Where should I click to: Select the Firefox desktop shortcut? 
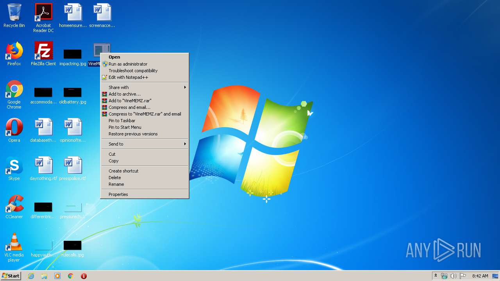pos(14,54)
